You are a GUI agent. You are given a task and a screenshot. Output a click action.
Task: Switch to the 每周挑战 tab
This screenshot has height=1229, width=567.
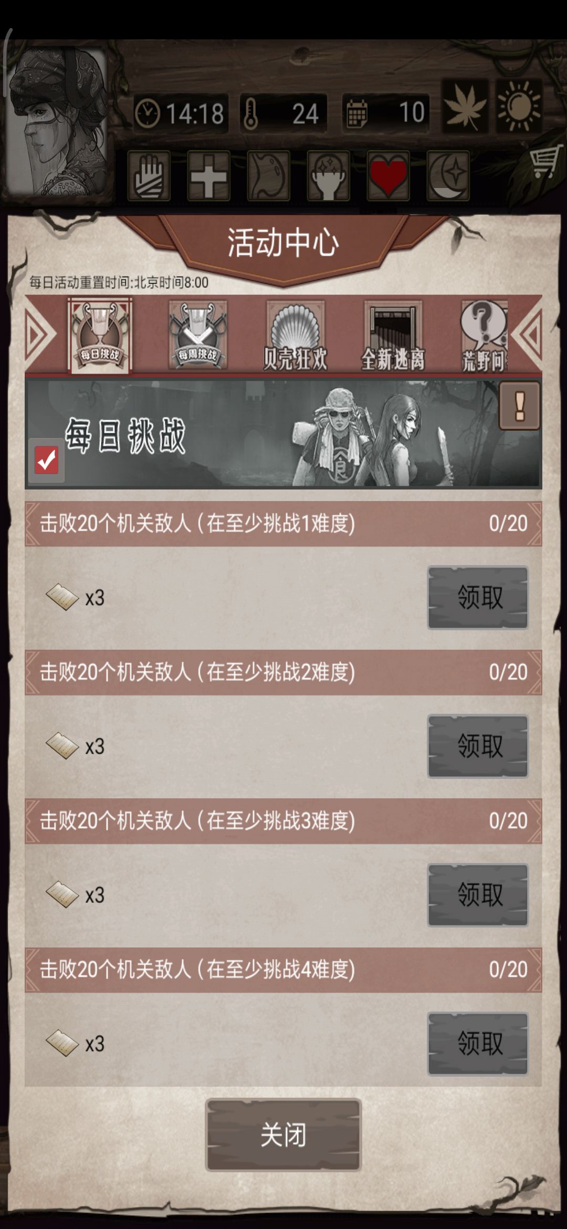pos(198,336)
